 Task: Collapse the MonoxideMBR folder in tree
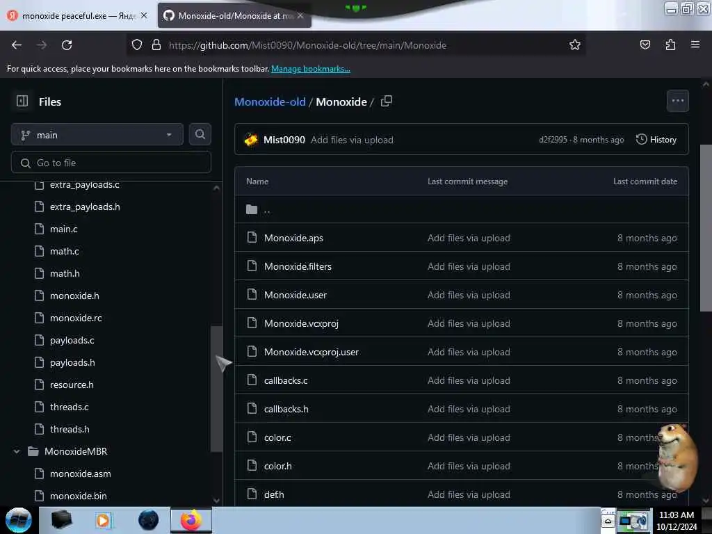click(17, 451)
